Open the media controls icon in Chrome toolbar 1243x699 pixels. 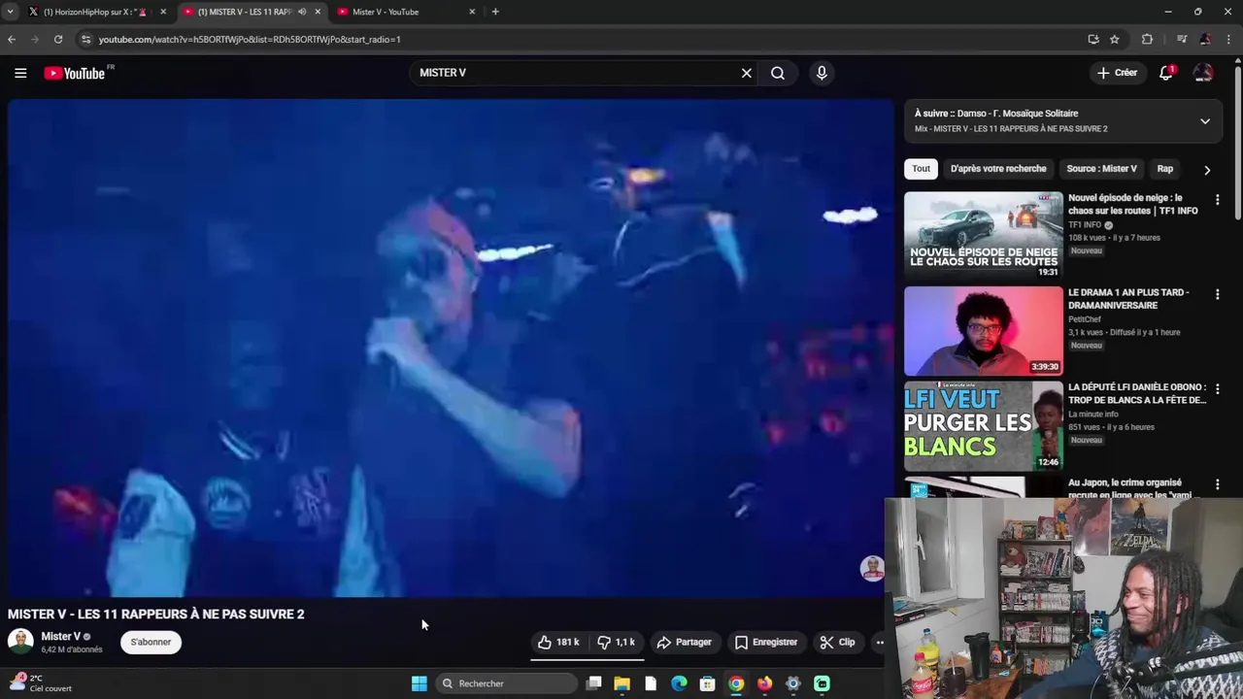[x=1182, y=39]
